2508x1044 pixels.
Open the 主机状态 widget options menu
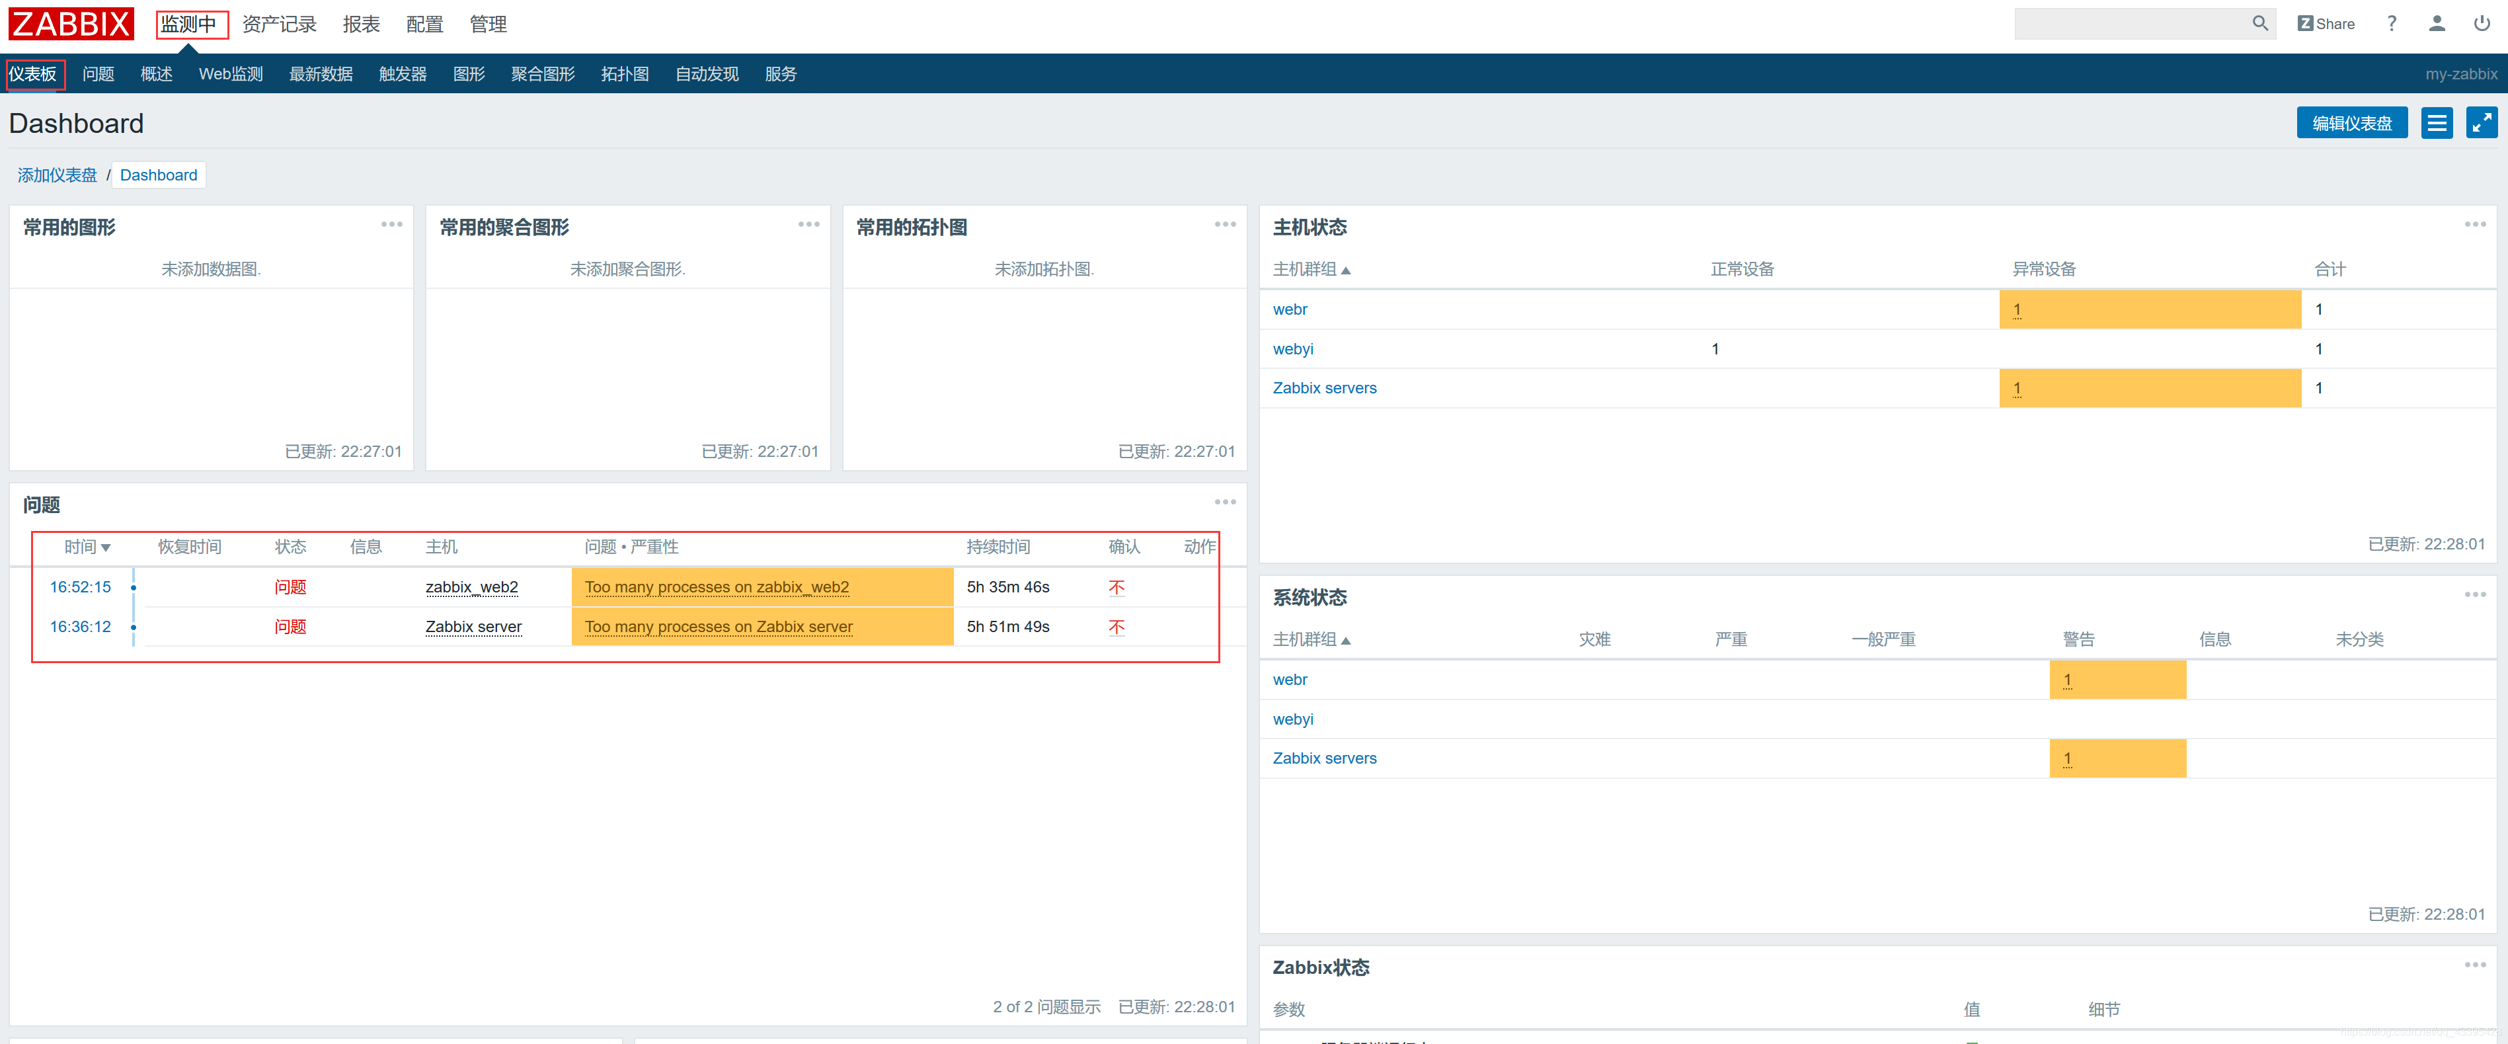pyautogui.click(x=2475, y=224)
